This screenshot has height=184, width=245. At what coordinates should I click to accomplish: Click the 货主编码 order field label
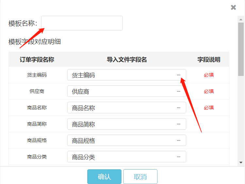tap(37, 75)
